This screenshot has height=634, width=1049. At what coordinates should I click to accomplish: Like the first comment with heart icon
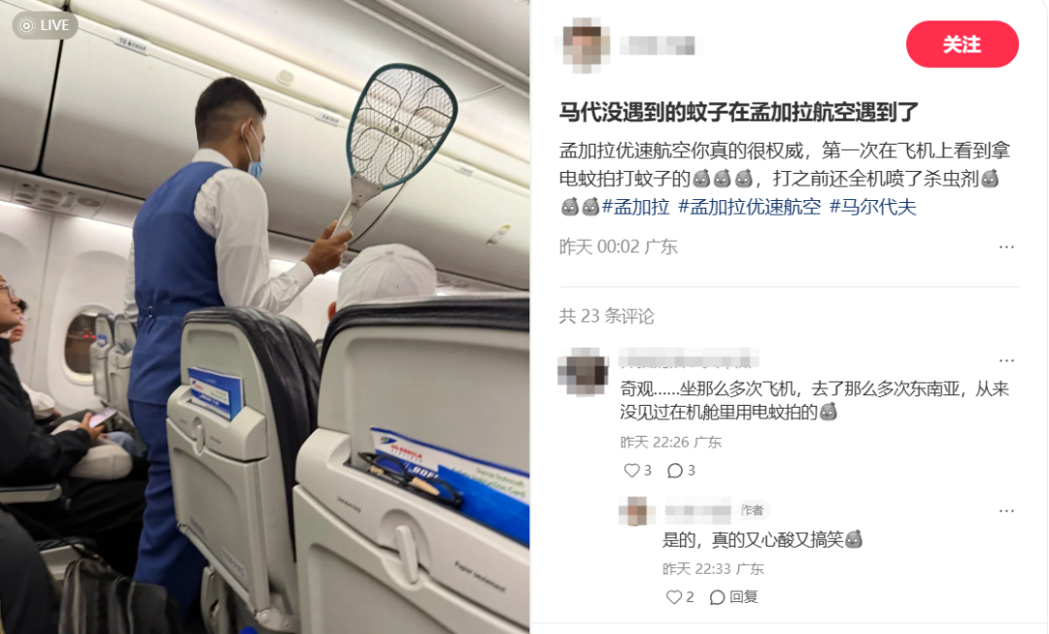click(631, 470)
